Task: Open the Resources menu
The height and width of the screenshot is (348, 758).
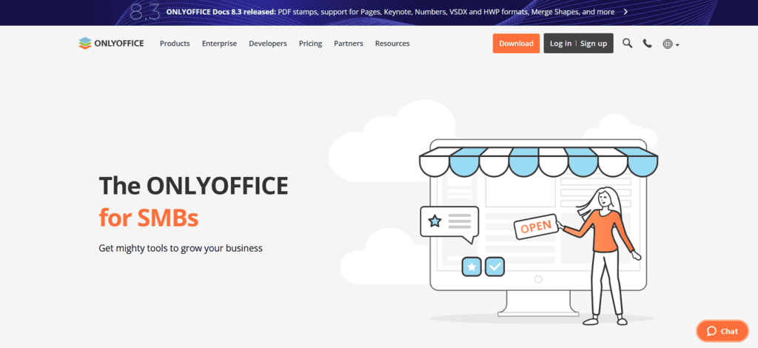Action: [392, 44]
